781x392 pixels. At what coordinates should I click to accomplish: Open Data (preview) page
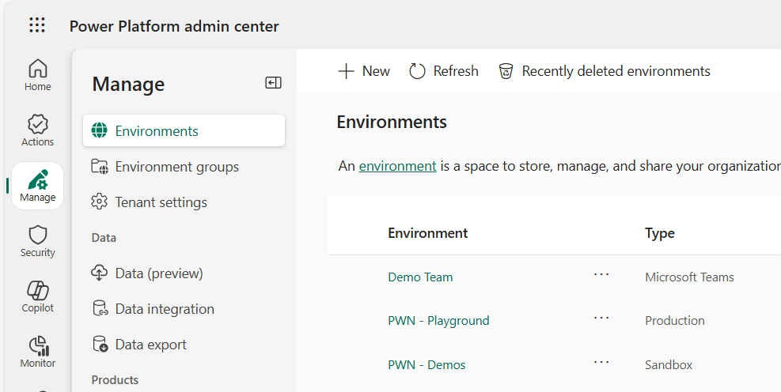tap(158, 273)
